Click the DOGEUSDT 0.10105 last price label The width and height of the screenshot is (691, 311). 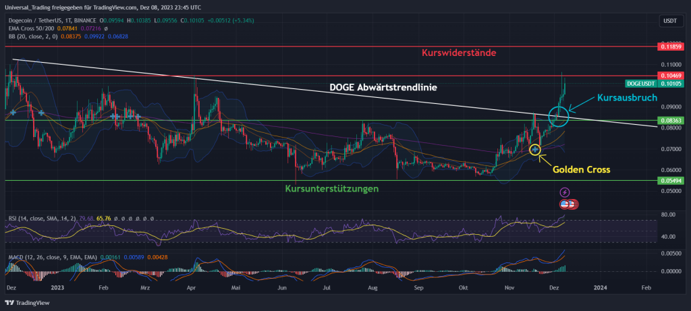point(653,83)
